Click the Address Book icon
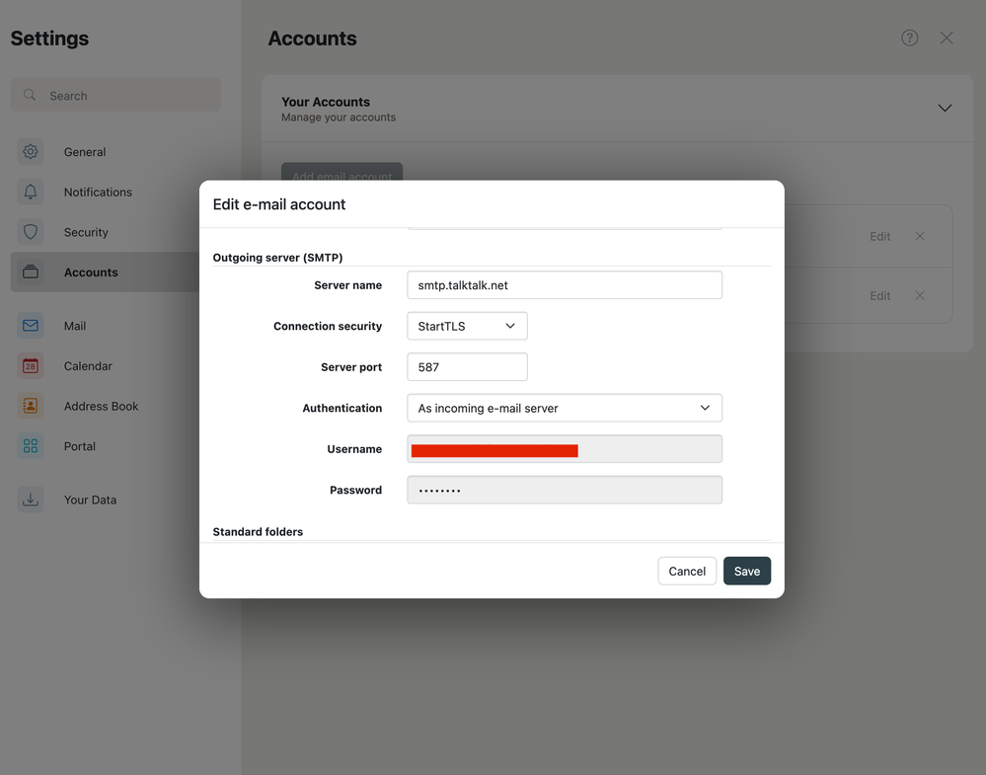Screen dimensions: 986x775 click(x=31, y=406)
